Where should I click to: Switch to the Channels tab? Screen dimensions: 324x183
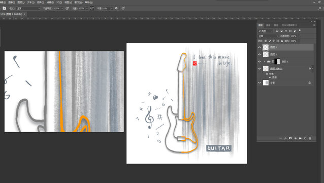[x=268, y=25]
